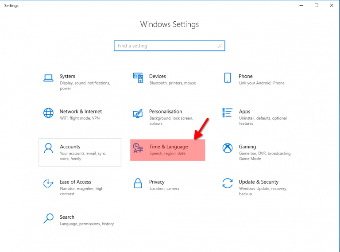This screenshot has width=340, height=252.
Task: Select the Accounts person icon
Action: pos(48,148)
